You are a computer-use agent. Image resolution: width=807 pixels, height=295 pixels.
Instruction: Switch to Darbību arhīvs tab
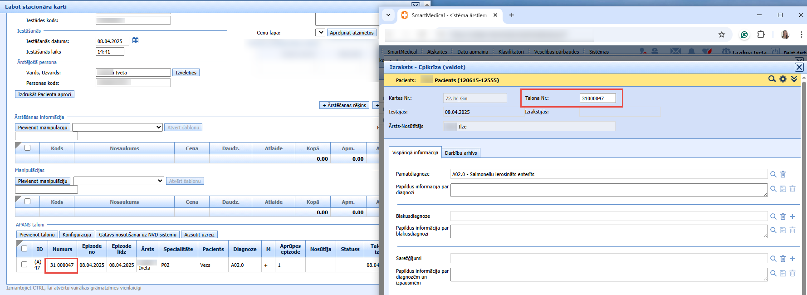461,153
